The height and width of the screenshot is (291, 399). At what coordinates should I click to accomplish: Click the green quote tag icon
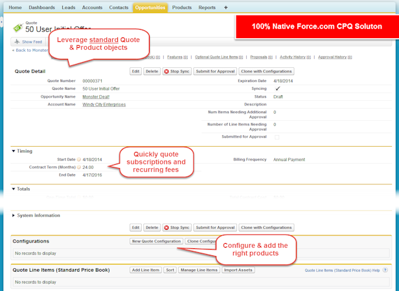[x=18, y=27]
